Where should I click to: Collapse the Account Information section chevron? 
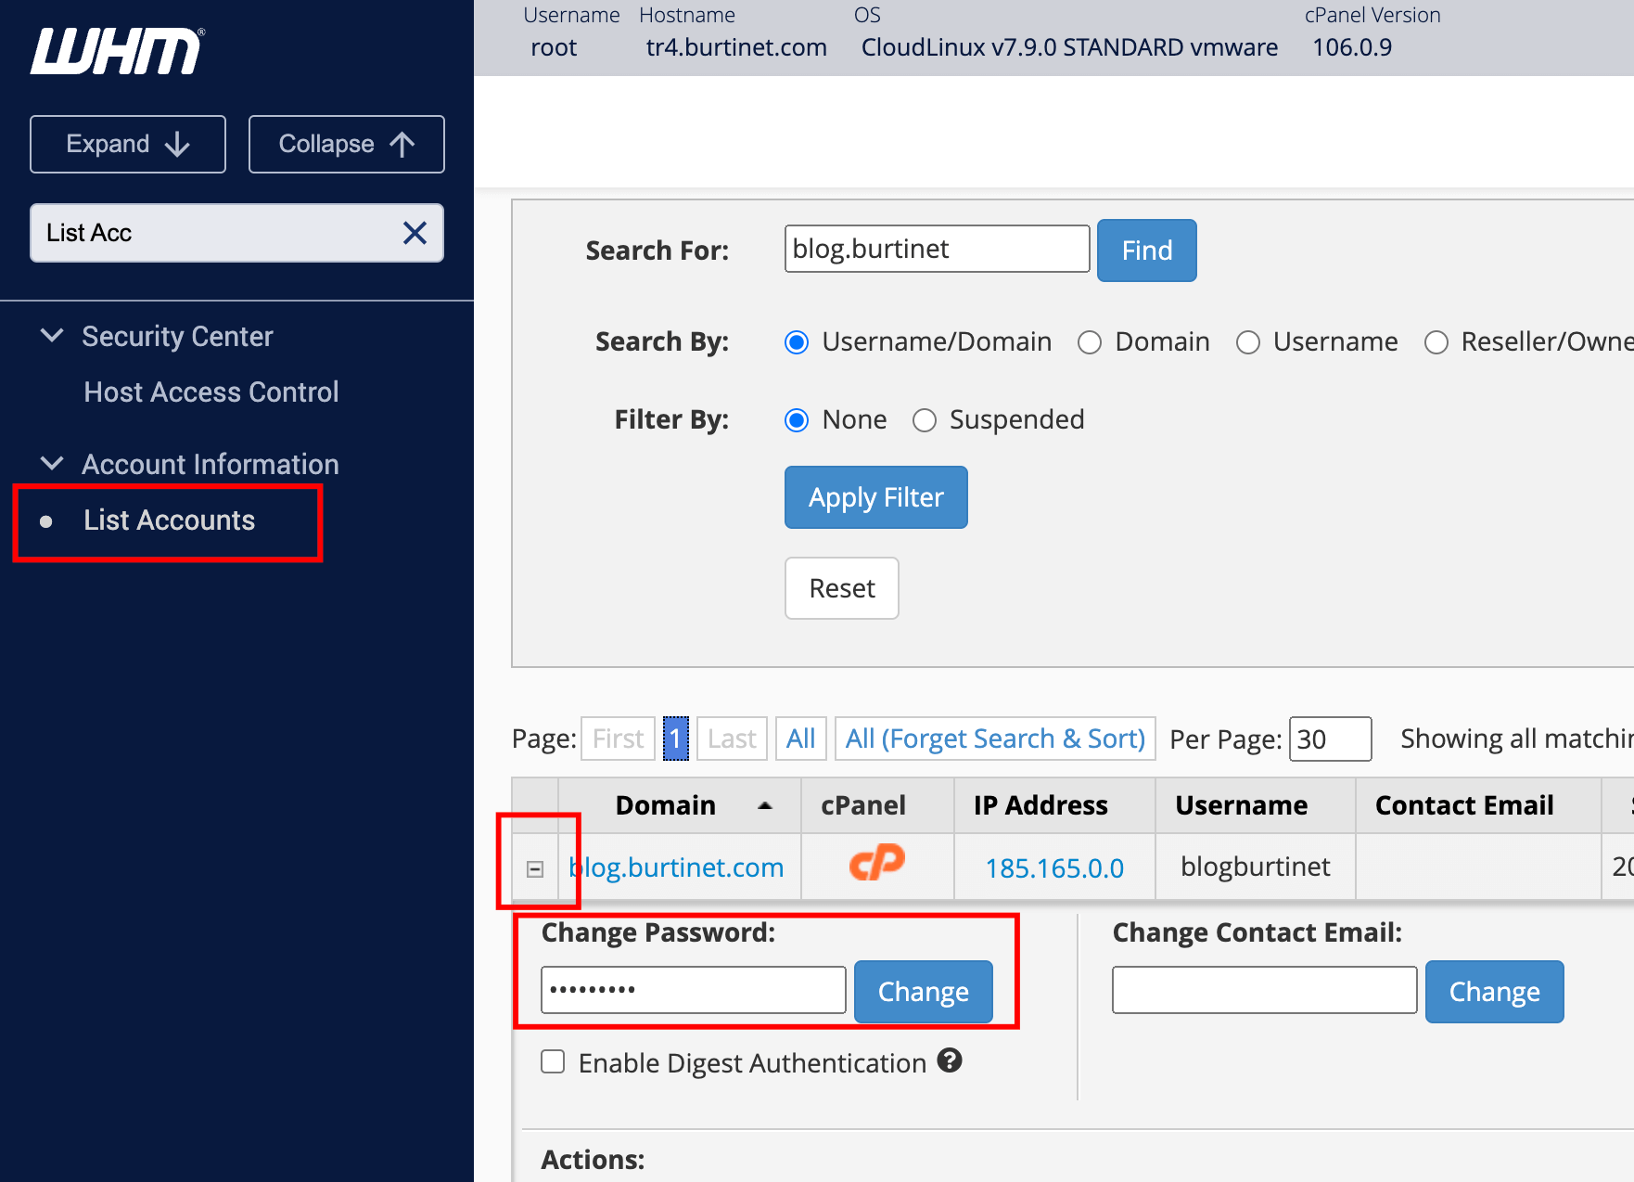53,464
